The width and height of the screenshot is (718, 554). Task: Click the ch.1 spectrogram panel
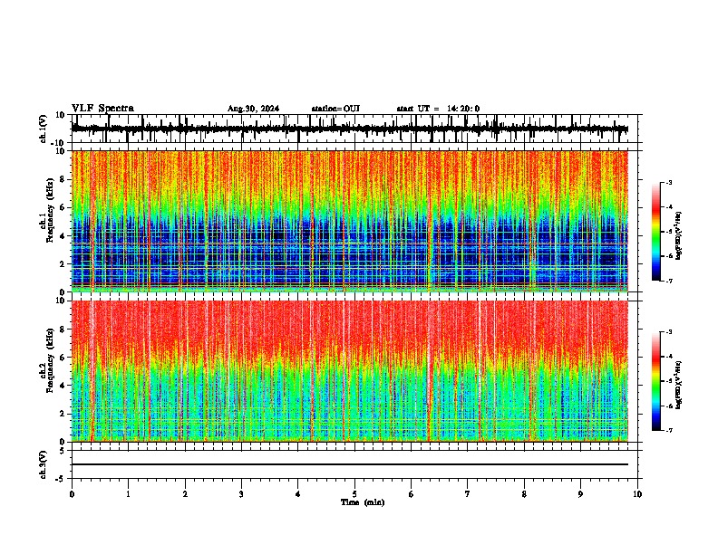tap(349, 221)
